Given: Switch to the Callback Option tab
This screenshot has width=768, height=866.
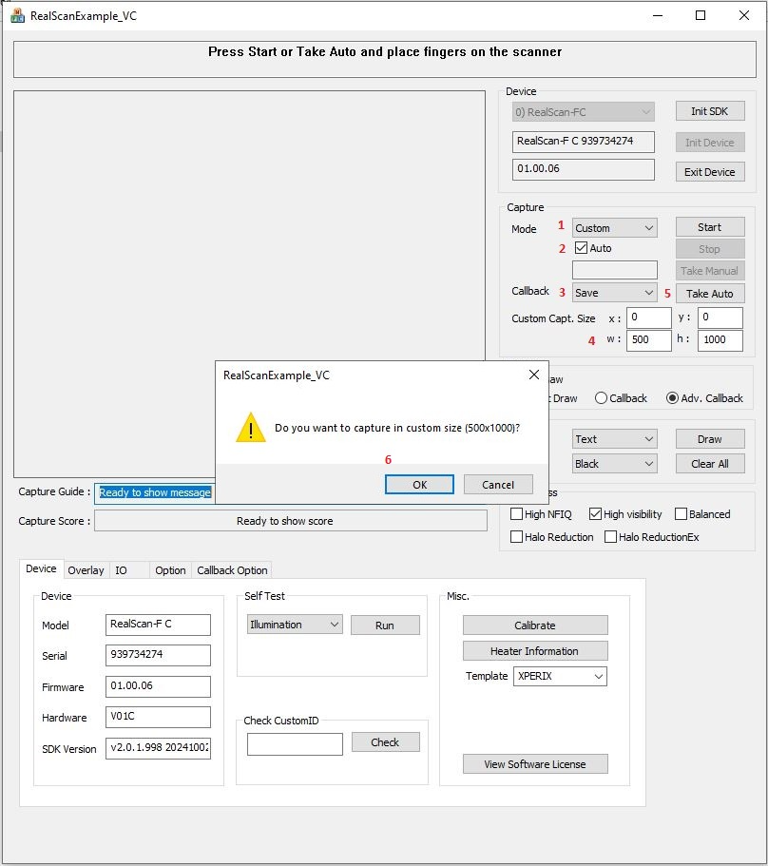Looking at the screenshot, I should tap(232, 570).
